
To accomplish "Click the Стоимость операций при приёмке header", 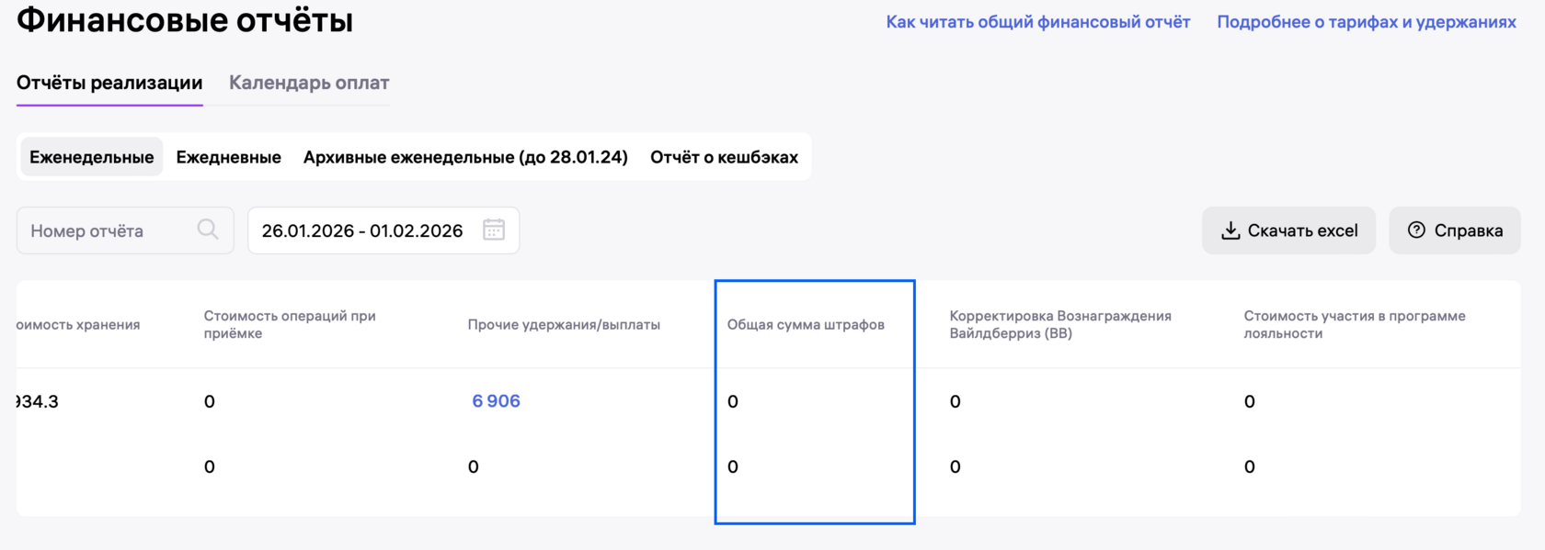I will pyautogui.click(x=290, y=324).
